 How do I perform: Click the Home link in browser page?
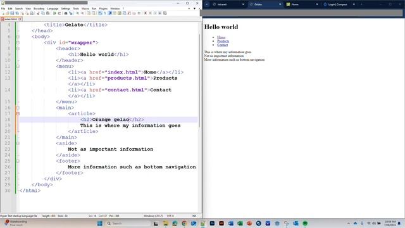point(221,37)
